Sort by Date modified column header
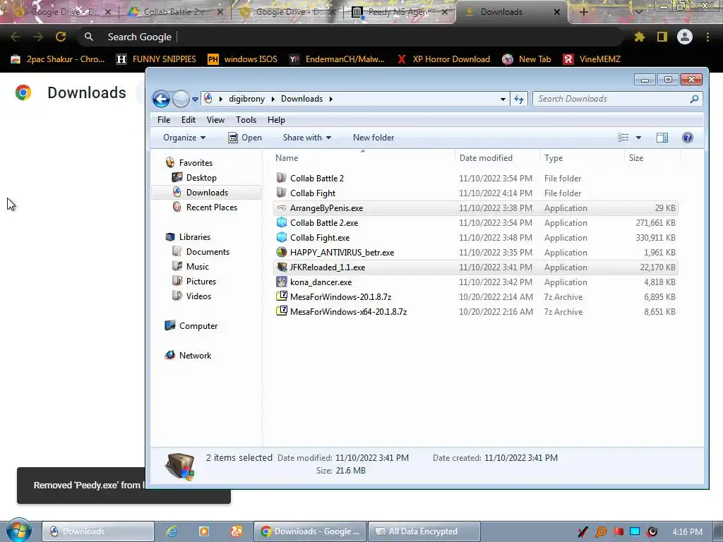This screenshot has width=723, height=542. click(x=486, y=158)
